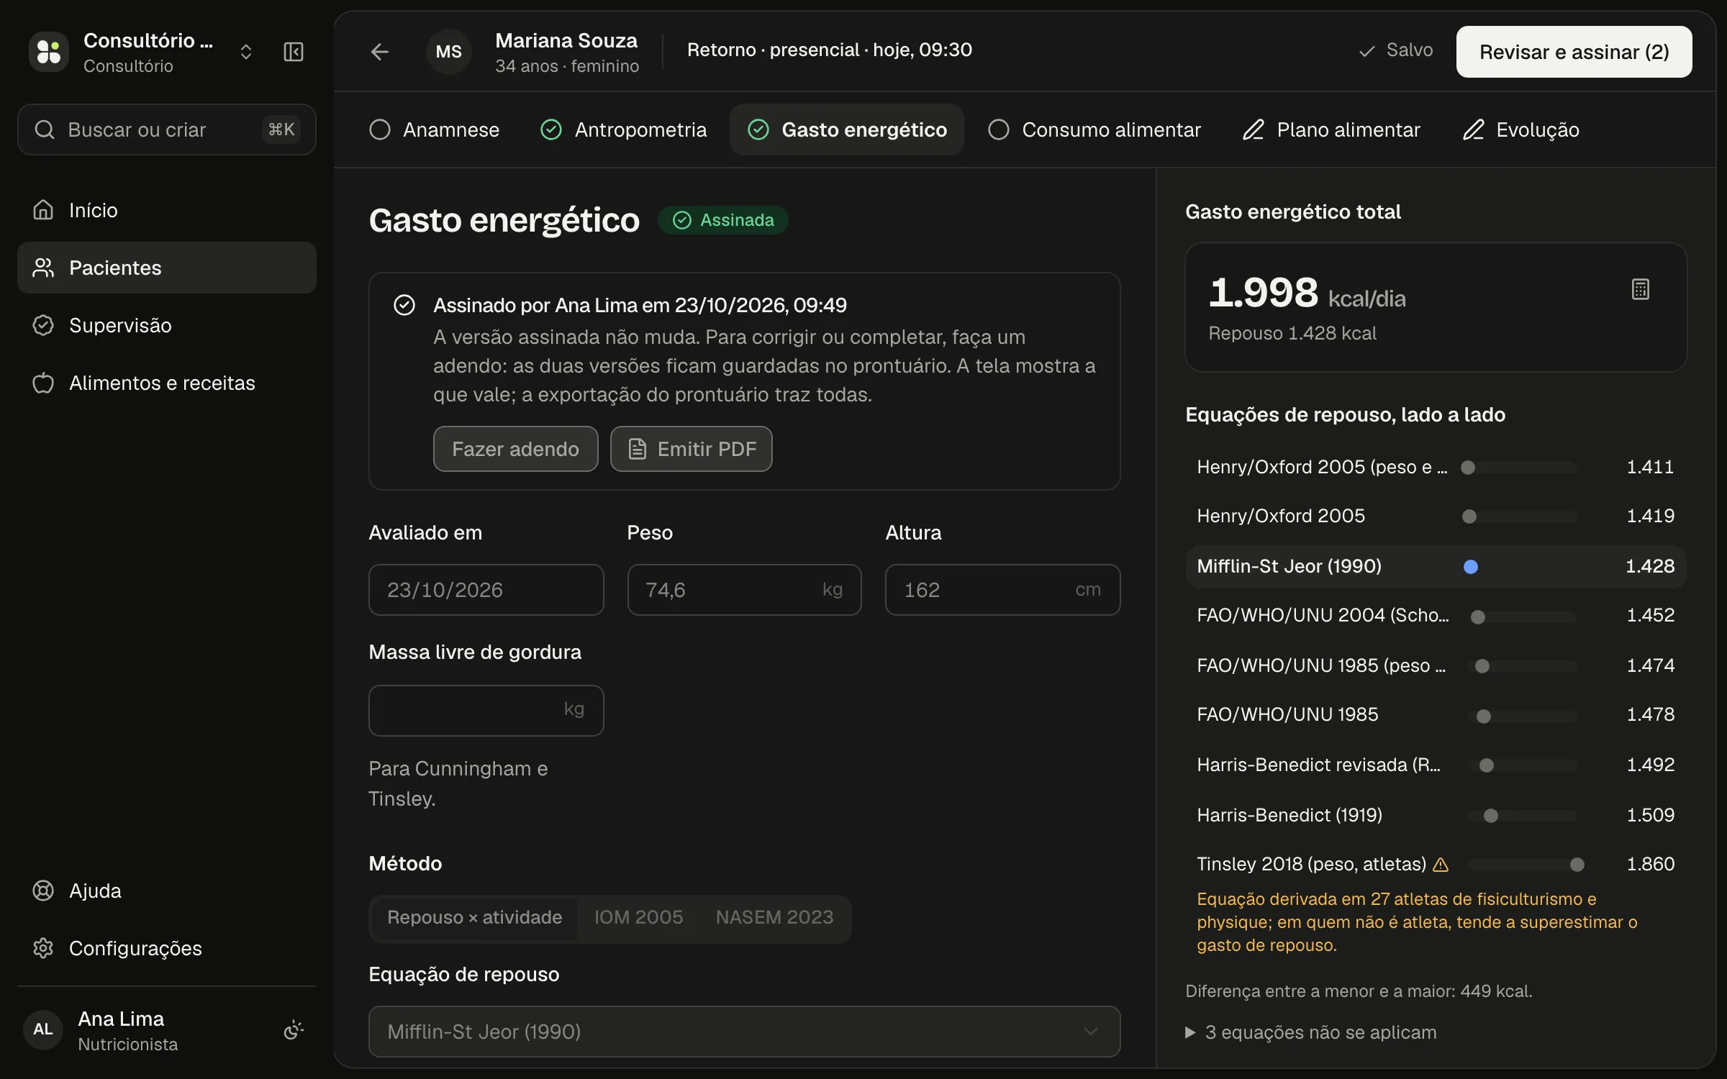Open Ajuda page

167,891
